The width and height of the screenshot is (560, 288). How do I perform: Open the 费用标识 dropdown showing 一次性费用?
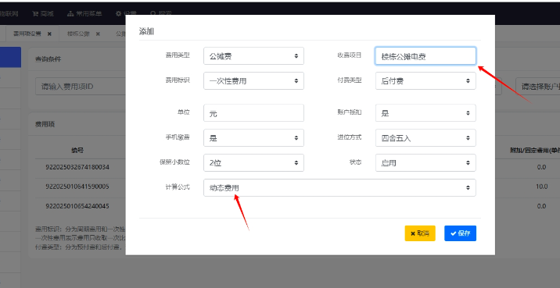pos(253,81)
